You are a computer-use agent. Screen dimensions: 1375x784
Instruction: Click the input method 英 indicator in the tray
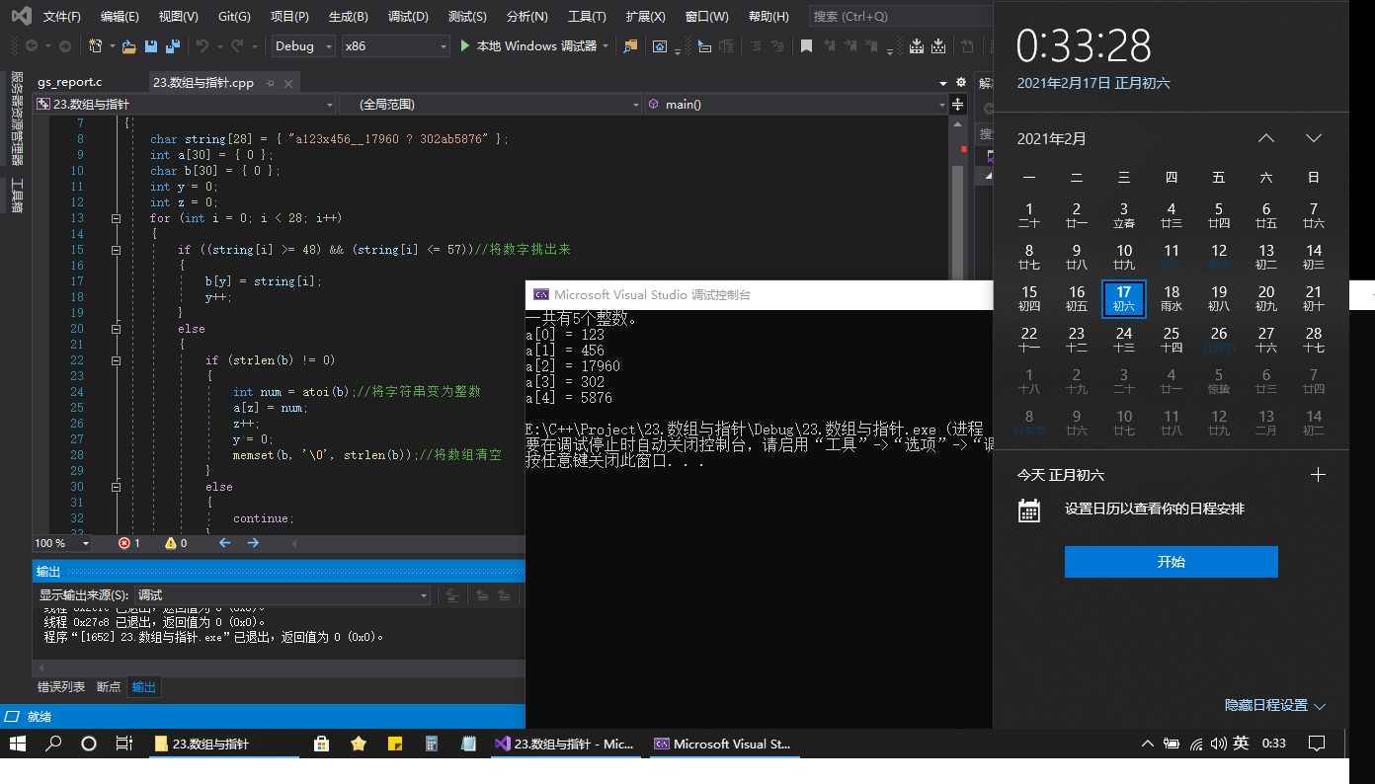click(1241, 744)
